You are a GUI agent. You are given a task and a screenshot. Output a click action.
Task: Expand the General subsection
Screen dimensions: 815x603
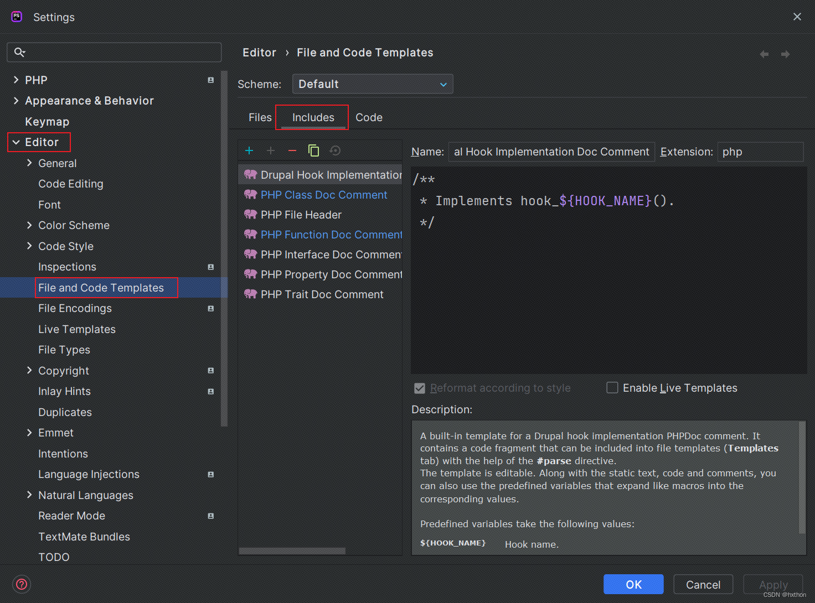pos(29,163)
